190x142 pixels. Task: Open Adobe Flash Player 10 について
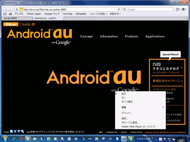pos(141,127)
